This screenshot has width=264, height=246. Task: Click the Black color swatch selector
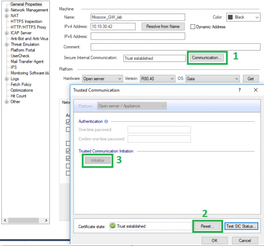[x=243, y=17]
